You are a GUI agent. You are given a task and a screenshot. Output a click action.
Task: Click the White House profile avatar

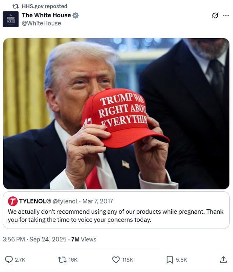coord(11,19)
